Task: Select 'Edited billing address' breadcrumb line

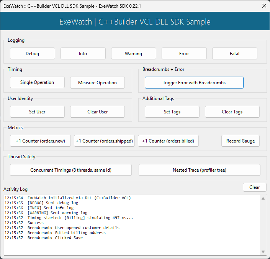Action: (x=55, y=233)
